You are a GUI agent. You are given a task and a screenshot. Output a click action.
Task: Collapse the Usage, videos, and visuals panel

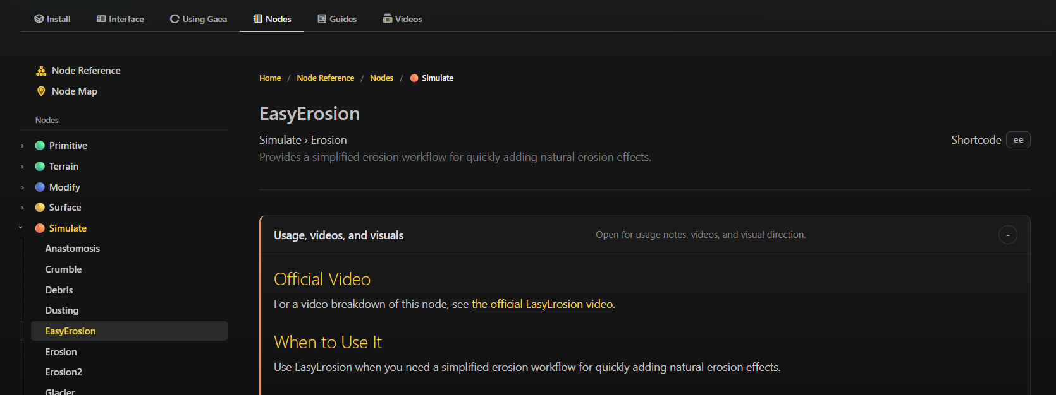coord(1008,235)
